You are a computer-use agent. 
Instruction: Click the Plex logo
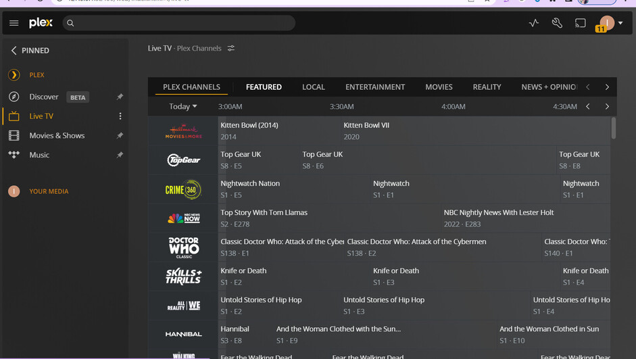point(41,23)
